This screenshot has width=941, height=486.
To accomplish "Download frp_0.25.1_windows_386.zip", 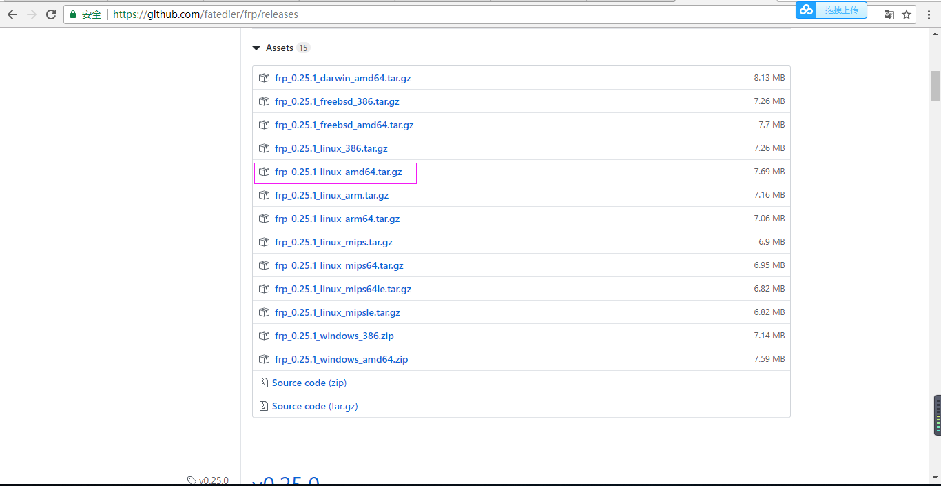I will coord(334,336).
